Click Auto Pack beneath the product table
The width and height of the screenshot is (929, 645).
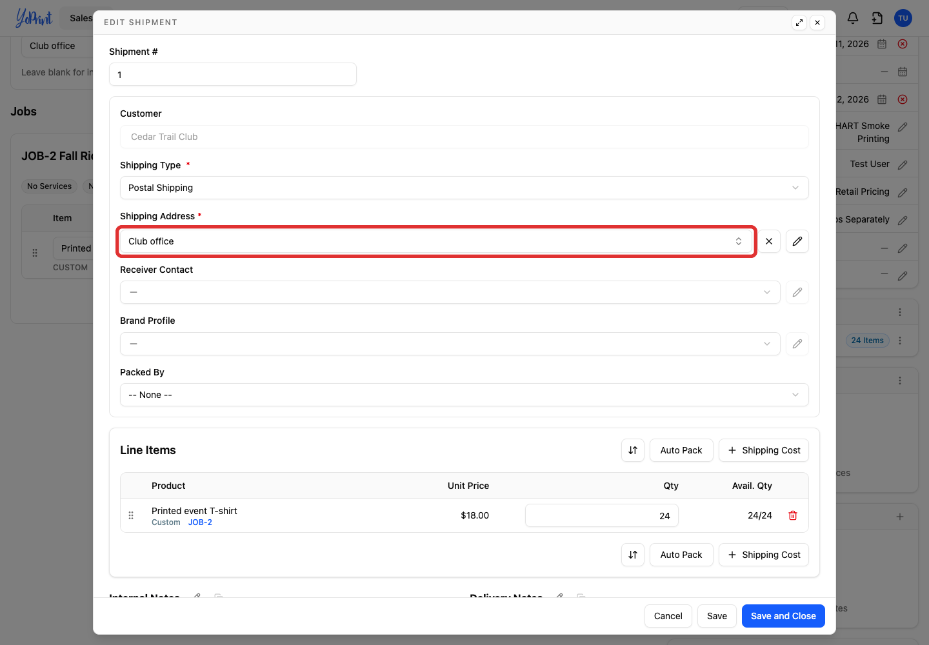[x=681, y=555]
